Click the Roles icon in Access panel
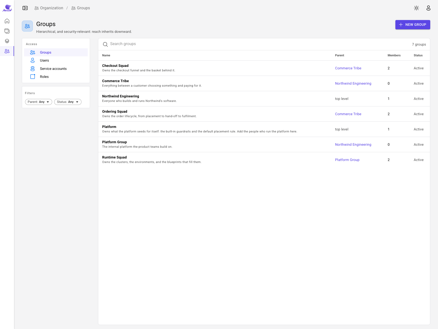The width and height of the screenshot is (438, 329). coord(33,77)
